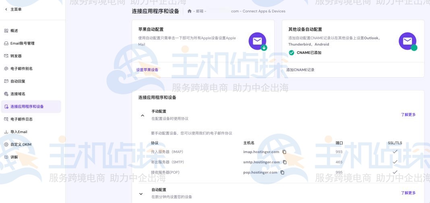Click the 其他设备自动配置 card title
This screenshot has width=430, height=203.
(305, 29)
